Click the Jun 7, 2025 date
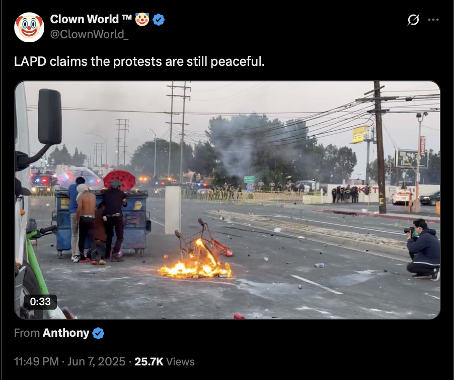 click(x=96, y=361)
